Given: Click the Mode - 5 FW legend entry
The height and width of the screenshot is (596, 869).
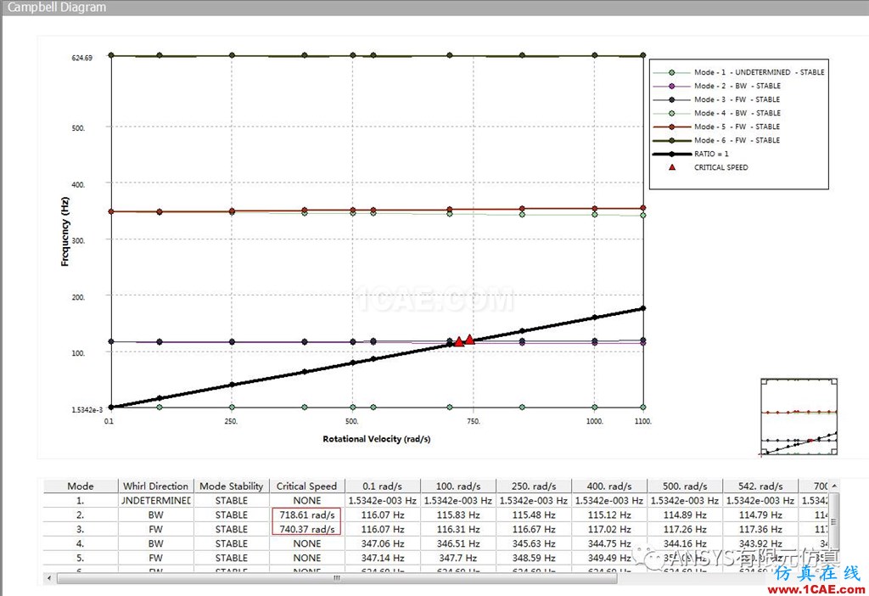Looking at the screenshot, I should (716, 127).
